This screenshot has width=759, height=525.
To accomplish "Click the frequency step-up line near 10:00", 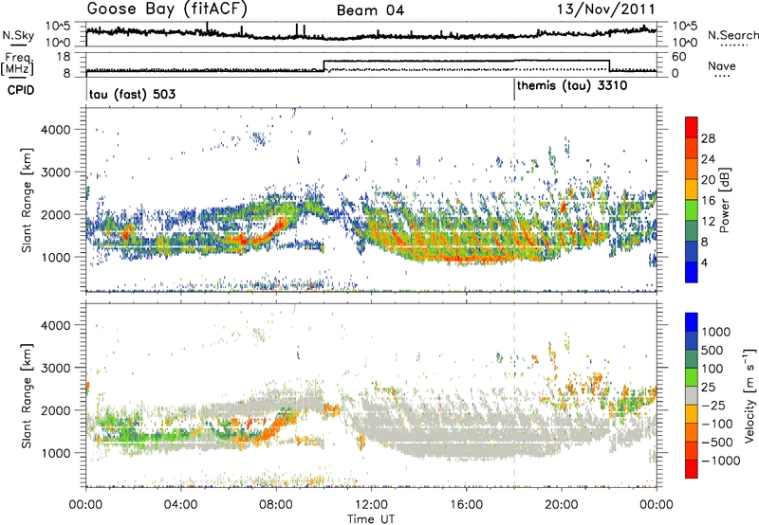I will [x=324, y=65].
